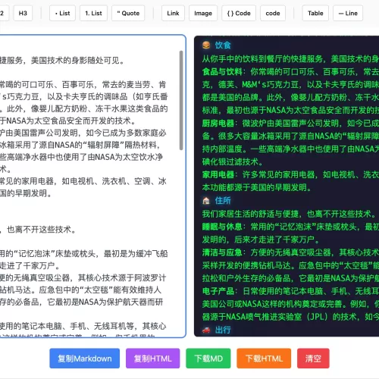Insert a numbered 1. List

click(93, 13)
